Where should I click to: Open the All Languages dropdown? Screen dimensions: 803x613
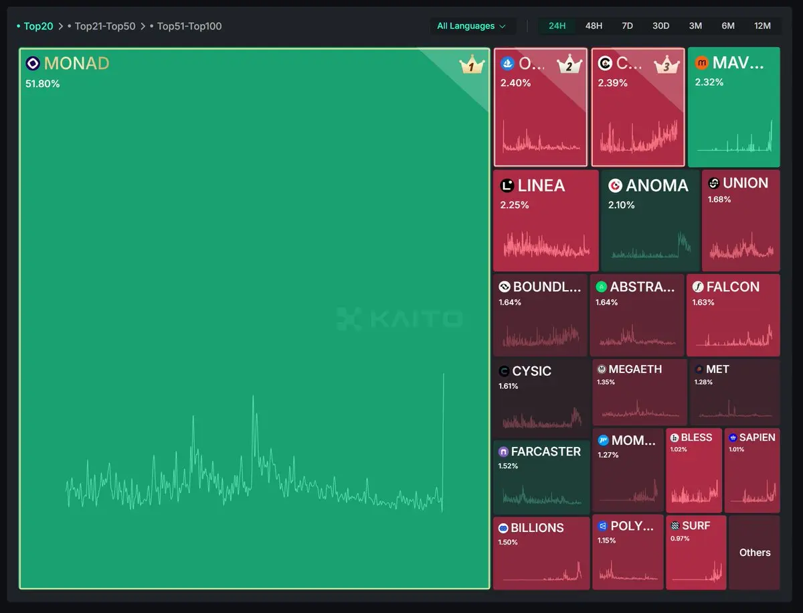tap(472, 26)
